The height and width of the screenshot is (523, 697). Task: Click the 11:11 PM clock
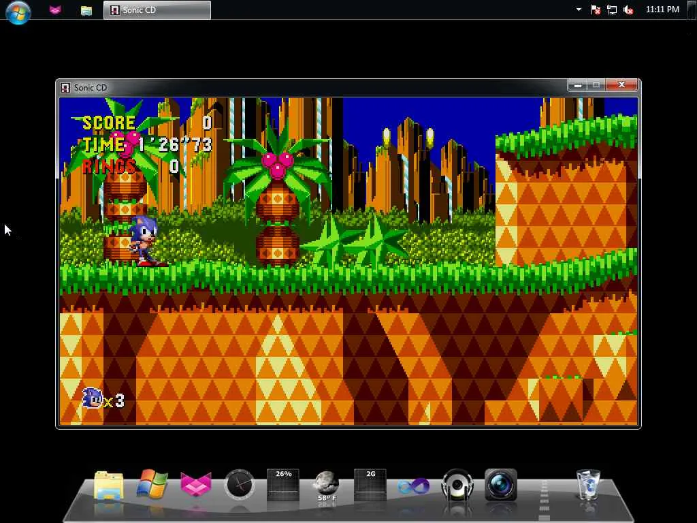tap(662, 10)
